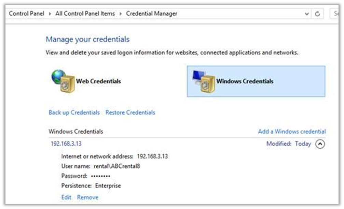Image resolution: width=344 pixels, height=209 pixels.
Task: Edit the 192.168.3.13 saved credential
Action: coord(66,197)
